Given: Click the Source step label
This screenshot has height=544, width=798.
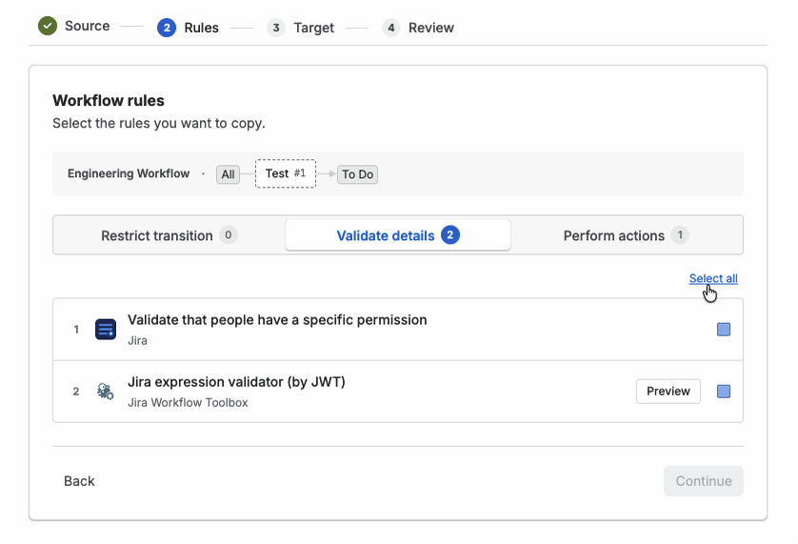Looking at the screenshot, I should 87,26.
